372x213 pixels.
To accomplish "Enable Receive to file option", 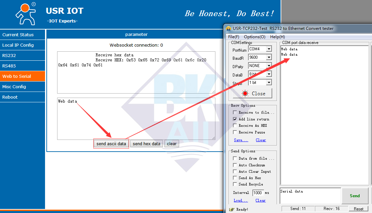I will click(235, 112).
